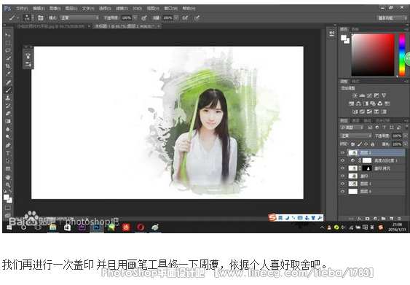
Task: Select the Type (T) tool
Action: [x=8, y=153]
